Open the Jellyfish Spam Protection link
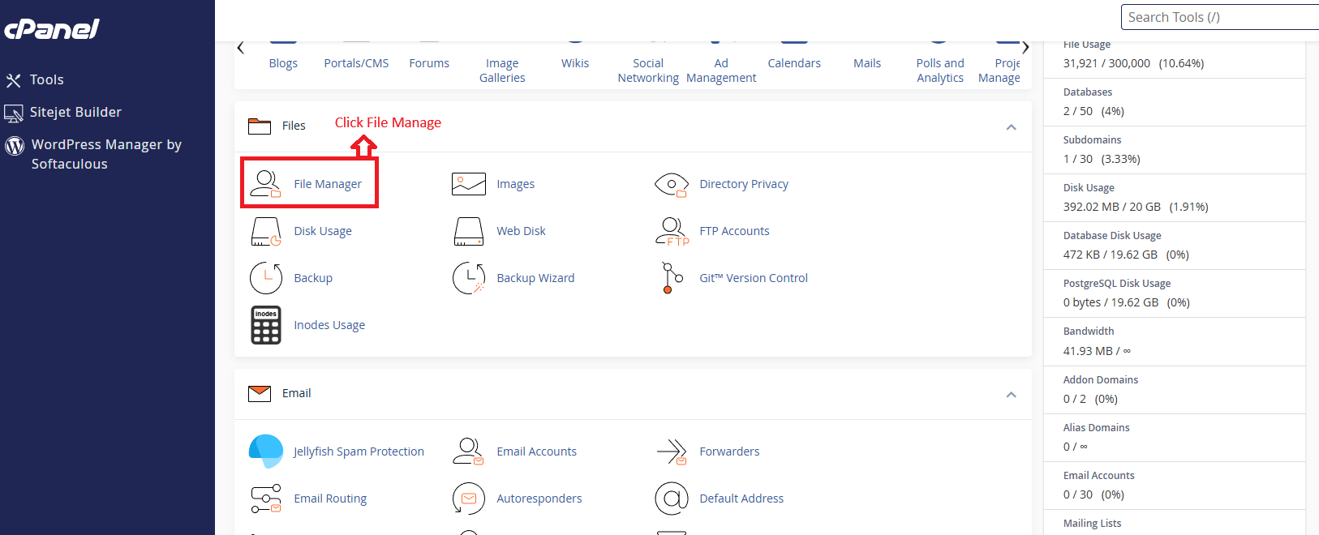1319x535 pixels. coord(359,452)
